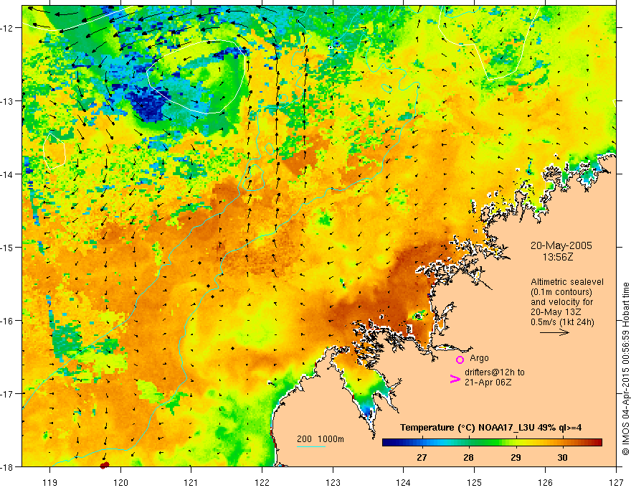Click the 20-May 13Z caption text
This screenshot has width=631, height=488.
pyautogui.click(x=556, y=312)
